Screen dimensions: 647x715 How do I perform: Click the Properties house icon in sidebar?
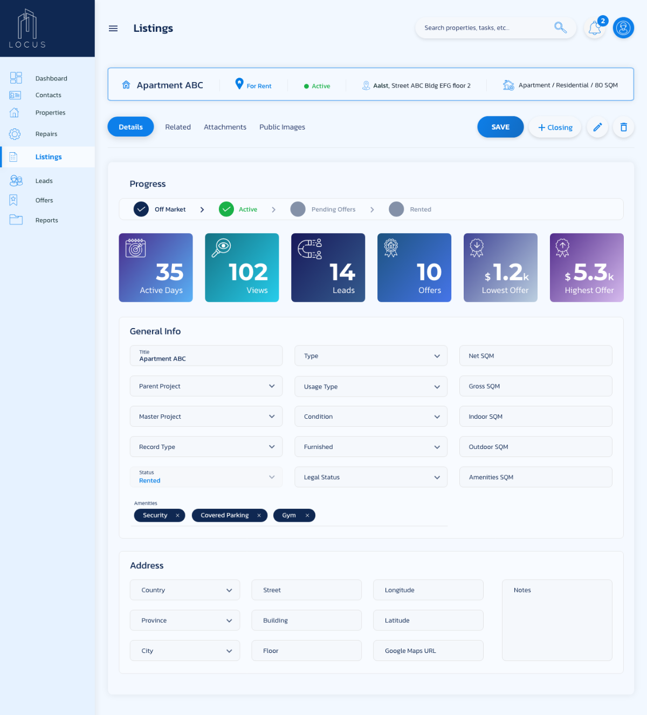click(15, 113)
